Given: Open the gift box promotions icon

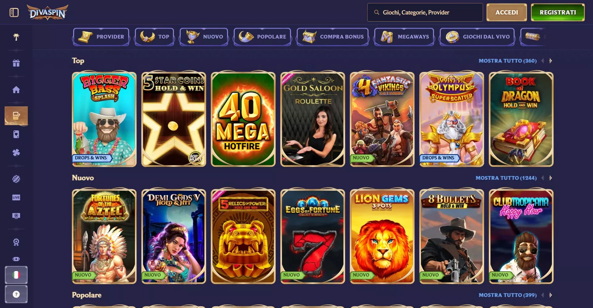Looking at the screenshot, I should coord(16,63).
